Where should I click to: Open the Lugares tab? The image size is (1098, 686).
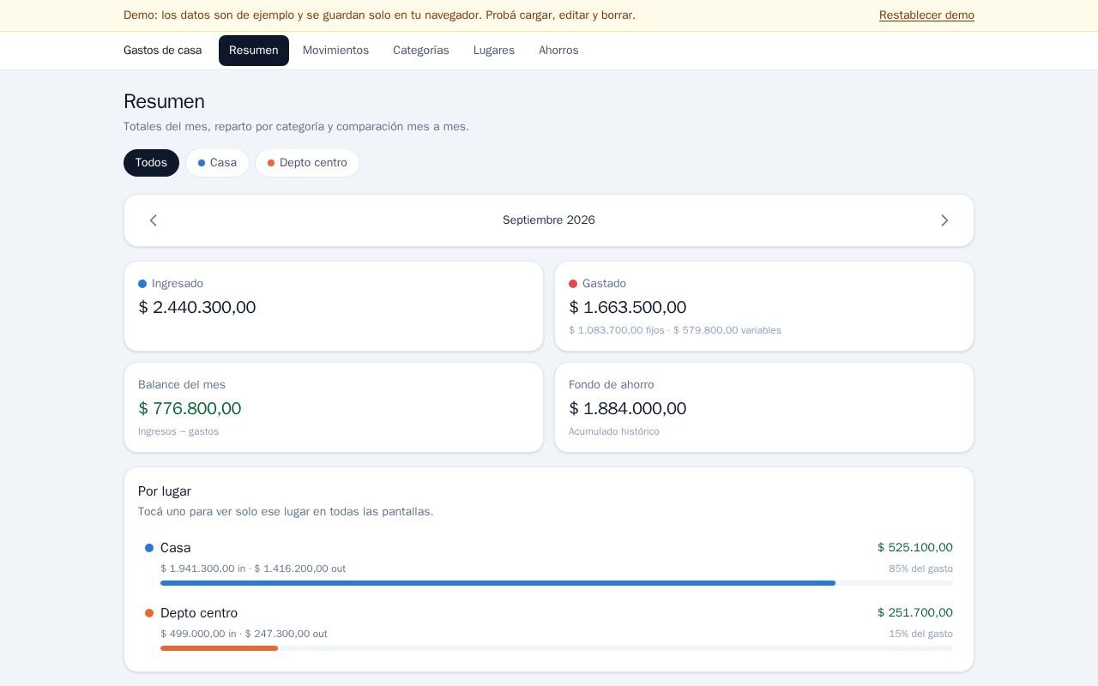click(x=494, y=51)
